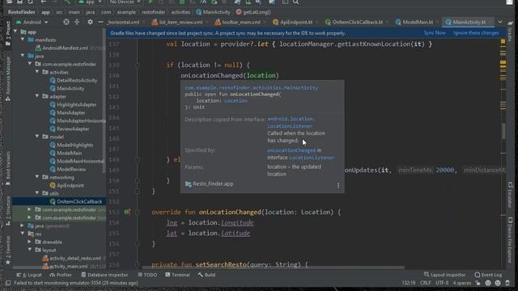Viewport: 518px width, 291px height.
Task: Select 'RestoFinder' breadcrumb
Action: pyautogui.click(x=22, y=12)
